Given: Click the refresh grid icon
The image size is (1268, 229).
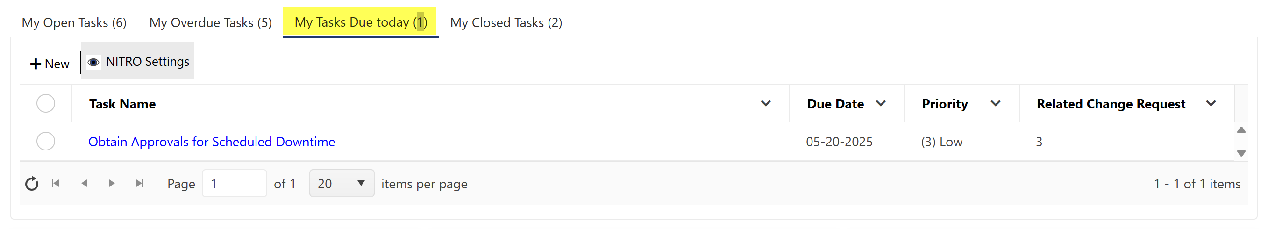Looking at the screenshot, I should click(32, 184).
